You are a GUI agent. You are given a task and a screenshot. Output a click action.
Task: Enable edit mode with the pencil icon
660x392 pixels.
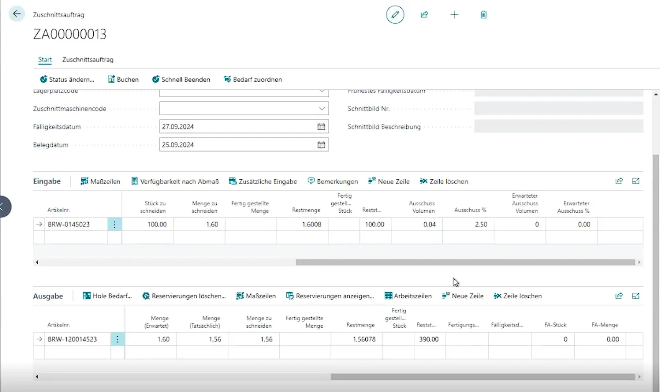[395, 15]
